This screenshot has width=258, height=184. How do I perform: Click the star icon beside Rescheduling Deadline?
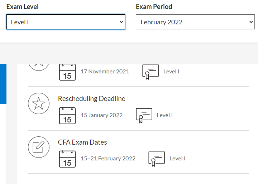coord(39,103)
